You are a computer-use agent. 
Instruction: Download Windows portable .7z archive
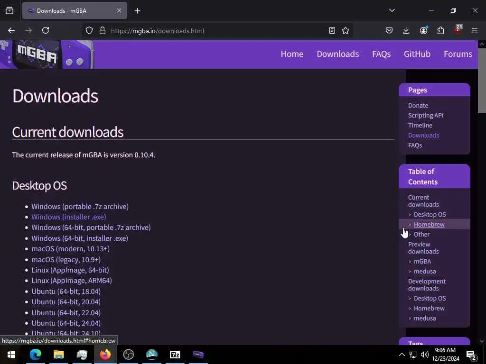tap(80, 207)
